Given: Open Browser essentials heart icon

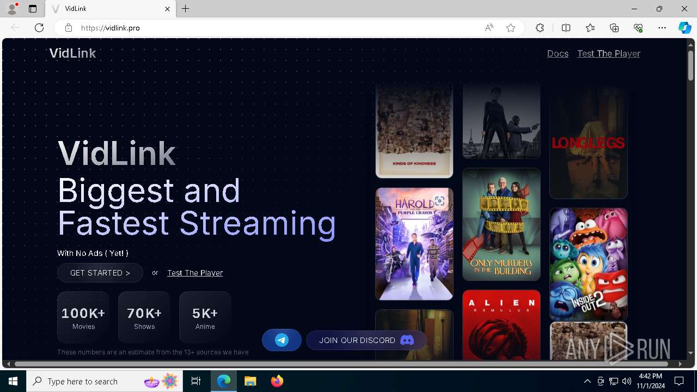Looking at the screenshot, I should [638, 28].
